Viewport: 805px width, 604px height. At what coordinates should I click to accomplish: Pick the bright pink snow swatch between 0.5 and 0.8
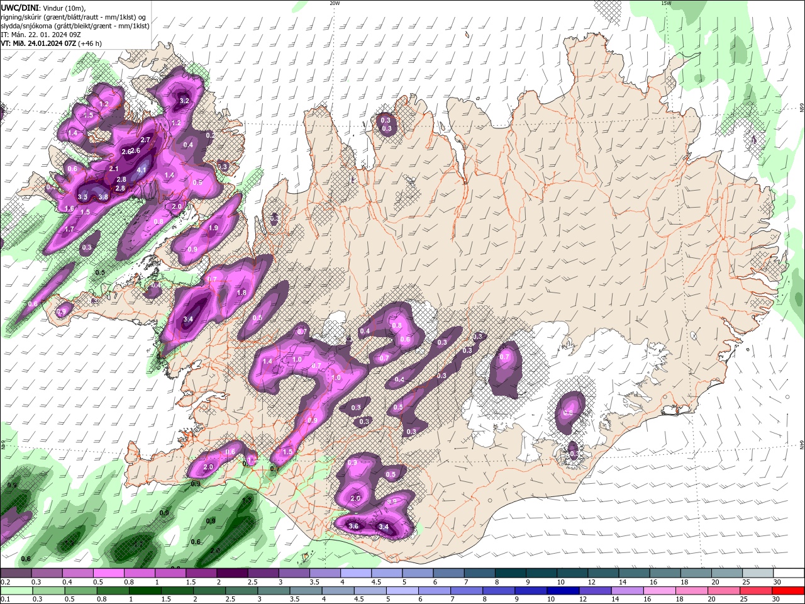[x=108, y=573]
